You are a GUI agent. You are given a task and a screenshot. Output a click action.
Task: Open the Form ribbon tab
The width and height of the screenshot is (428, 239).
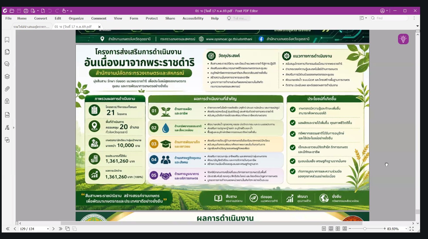134,18
